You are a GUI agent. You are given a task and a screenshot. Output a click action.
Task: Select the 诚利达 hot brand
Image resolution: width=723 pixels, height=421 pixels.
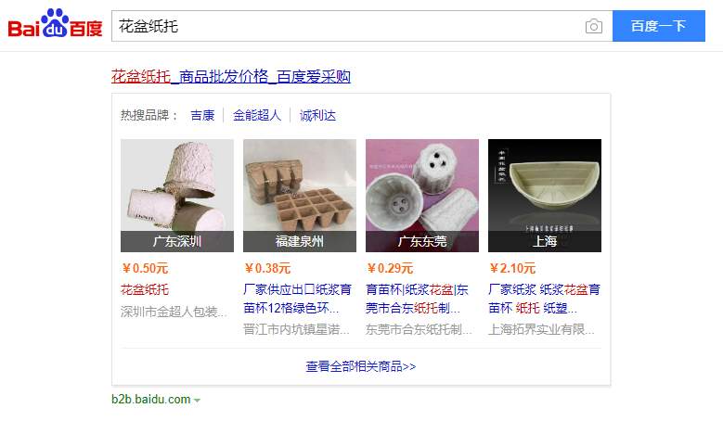317,115
